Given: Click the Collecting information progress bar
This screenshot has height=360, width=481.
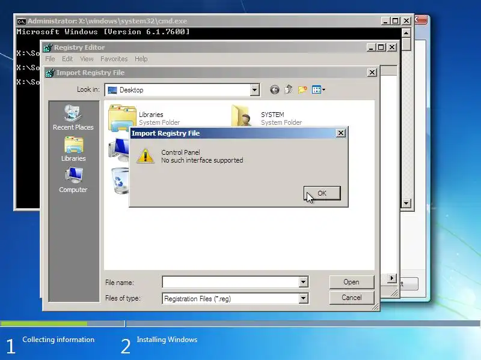Looking at the screenshot, I should coord(63,323).
